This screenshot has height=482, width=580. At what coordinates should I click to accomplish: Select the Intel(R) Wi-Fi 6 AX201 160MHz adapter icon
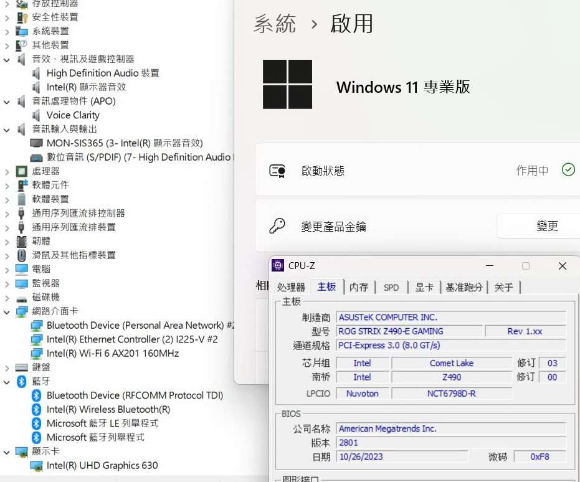[36, 353]
